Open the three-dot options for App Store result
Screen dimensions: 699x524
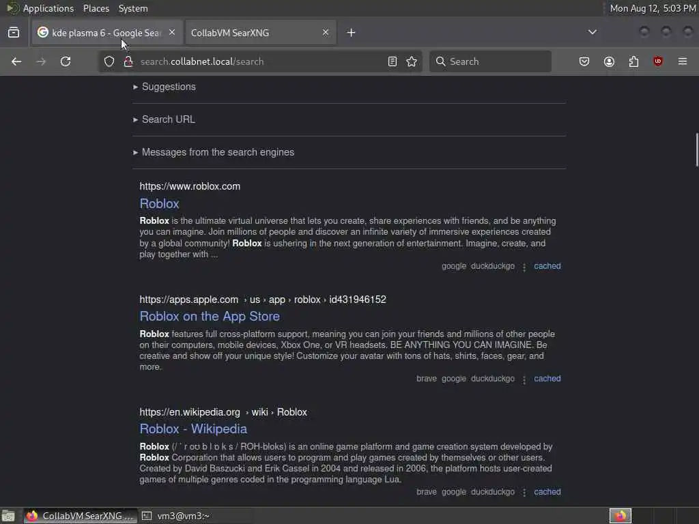(x=524, y=379)
